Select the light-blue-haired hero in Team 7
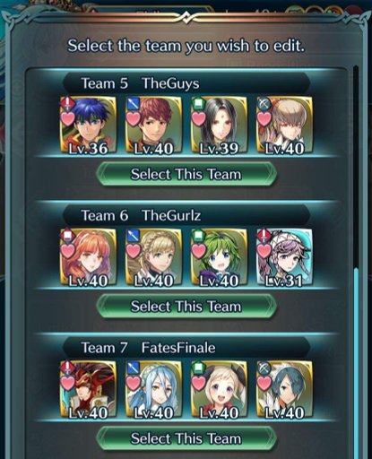Screen dimensions: 372x459 click(x=153, y=389)
